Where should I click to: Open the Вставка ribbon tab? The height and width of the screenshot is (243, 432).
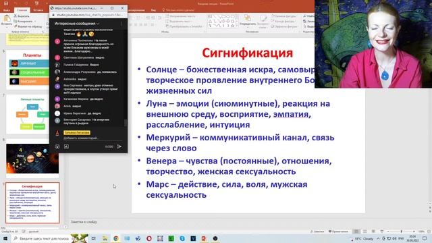click(x=38, y=10)
